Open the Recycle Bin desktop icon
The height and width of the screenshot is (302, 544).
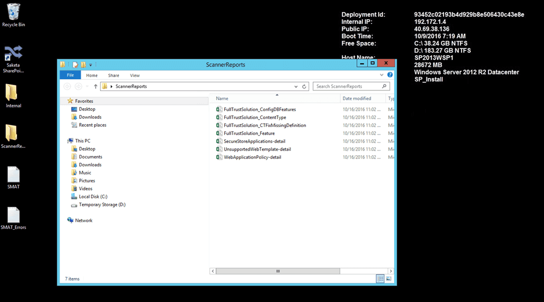13,15
